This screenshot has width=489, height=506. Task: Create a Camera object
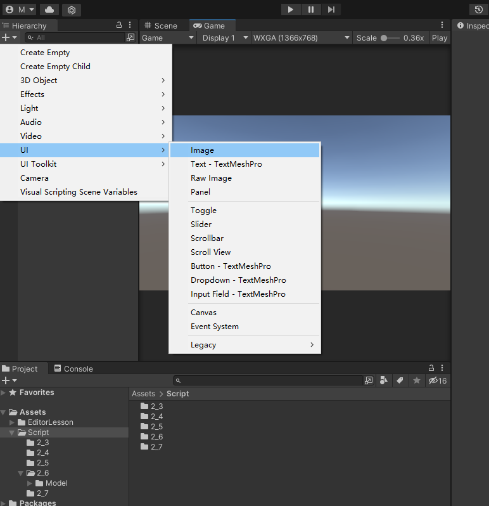click(86, 178)
